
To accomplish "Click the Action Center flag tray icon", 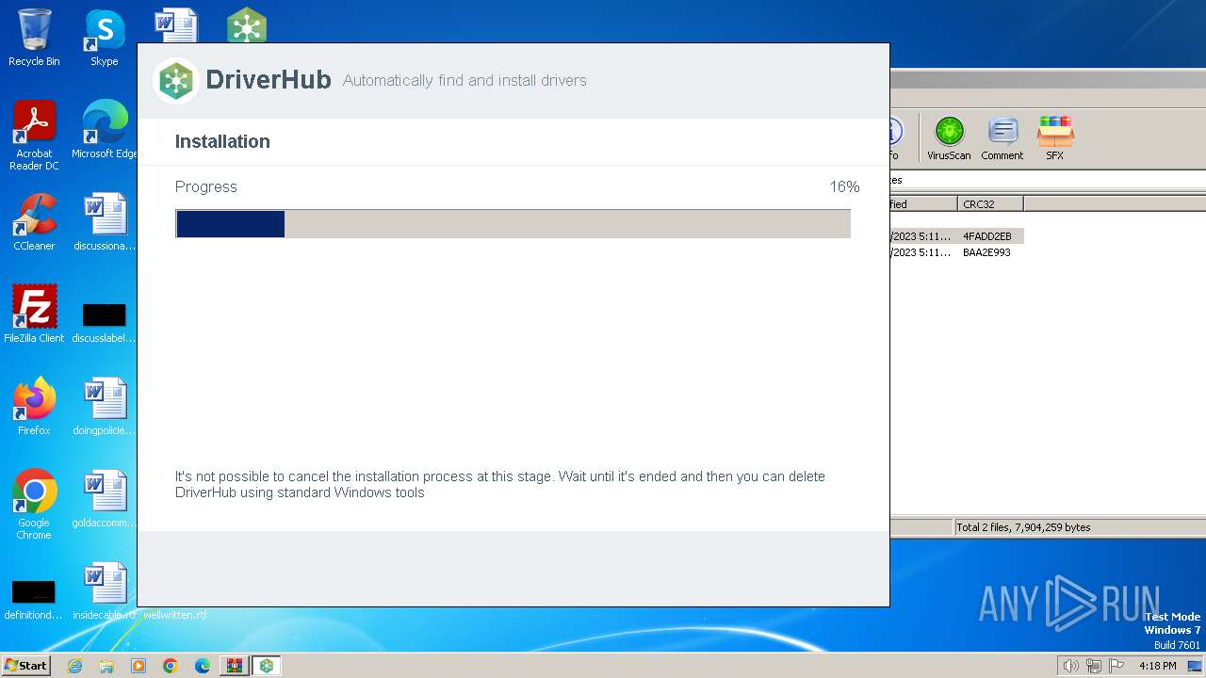I will (1116, 666).
